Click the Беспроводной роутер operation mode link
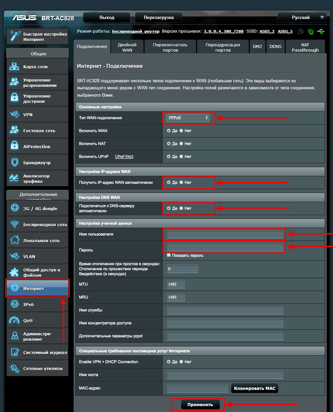The image size is (333, 412). 136,31
